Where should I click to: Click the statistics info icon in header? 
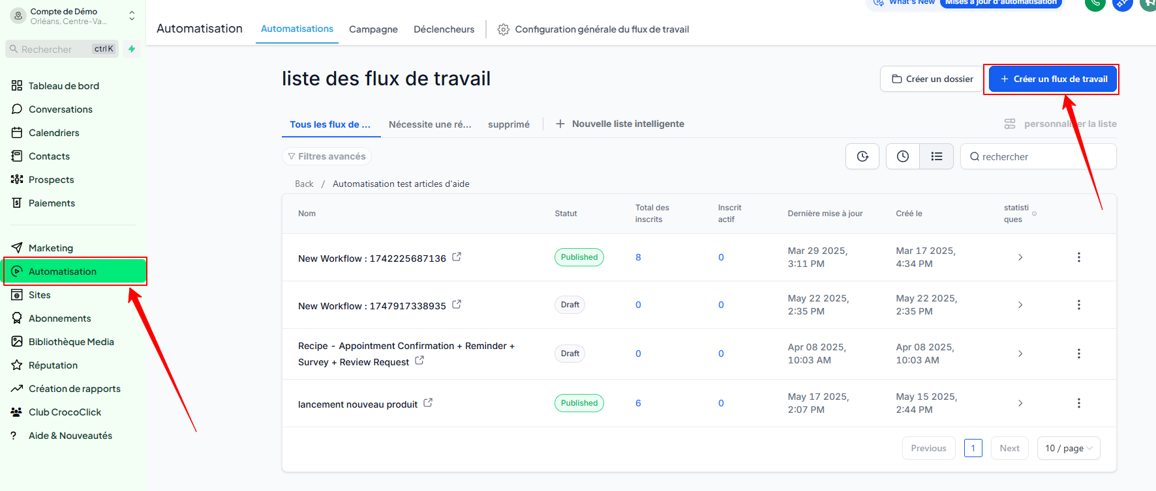click(1034, 214)
